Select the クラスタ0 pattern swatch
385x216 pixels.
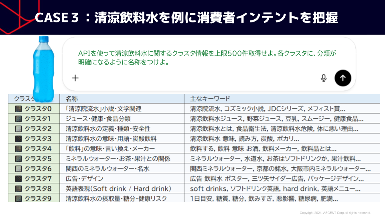(x=18, y=109)
